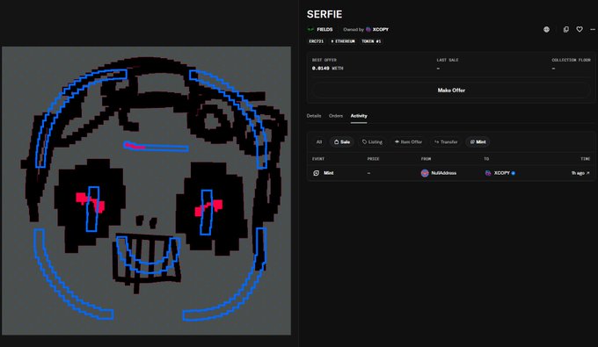
Task: Favorite SERFIE with the heart icon
Action: (580, 29)
